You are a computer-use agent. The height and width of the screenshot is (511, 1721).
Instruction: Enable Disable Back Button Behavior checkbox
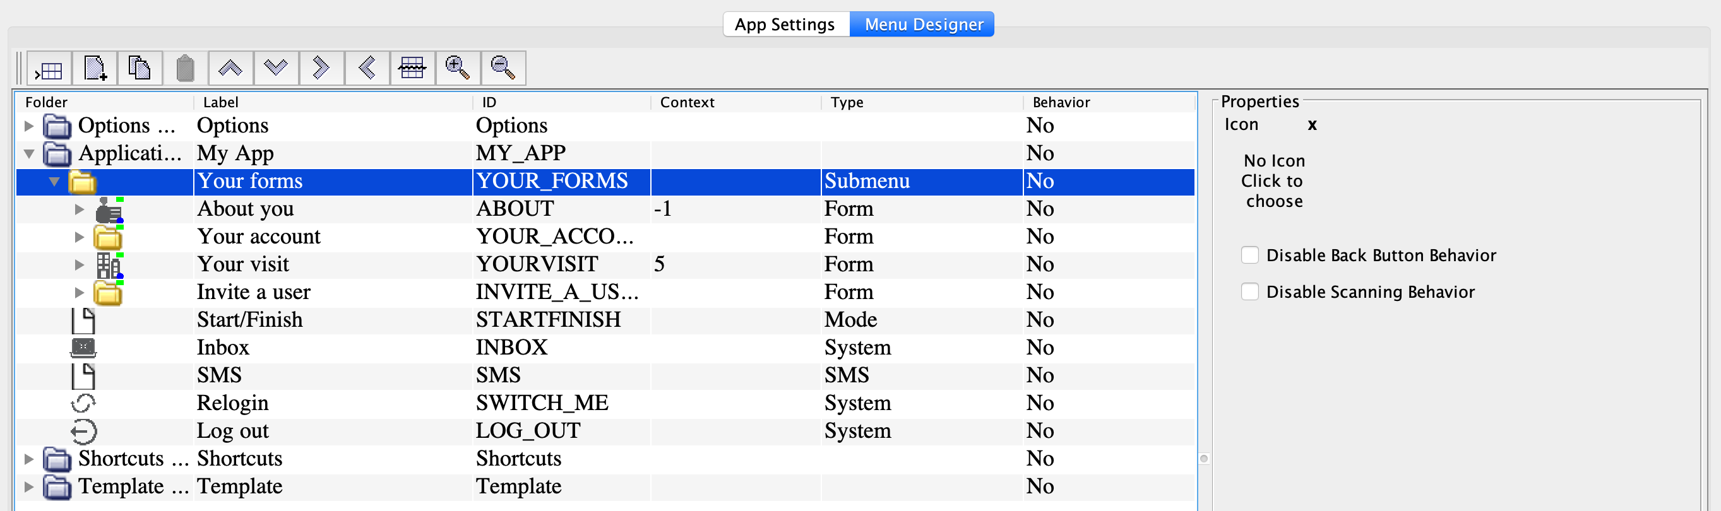pos(1249,255)
